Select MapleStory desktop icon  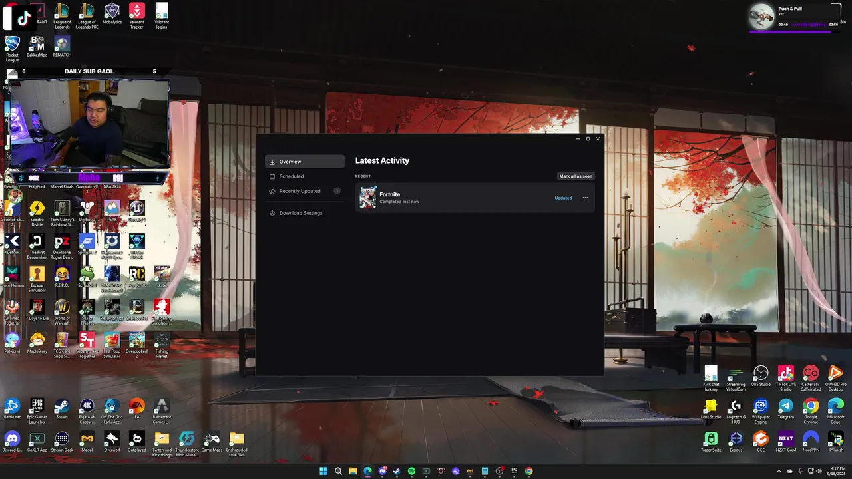37,343
